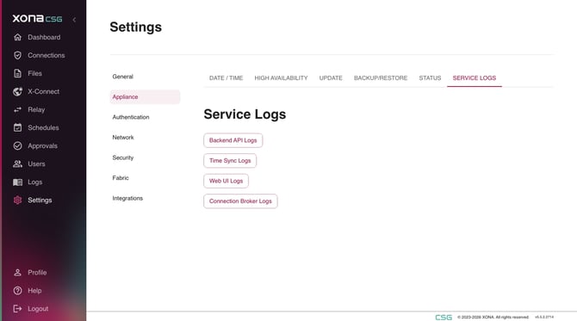Screen dimensions: 577x321
Task: Select the Service Logs tab
Action: point(475,78)
